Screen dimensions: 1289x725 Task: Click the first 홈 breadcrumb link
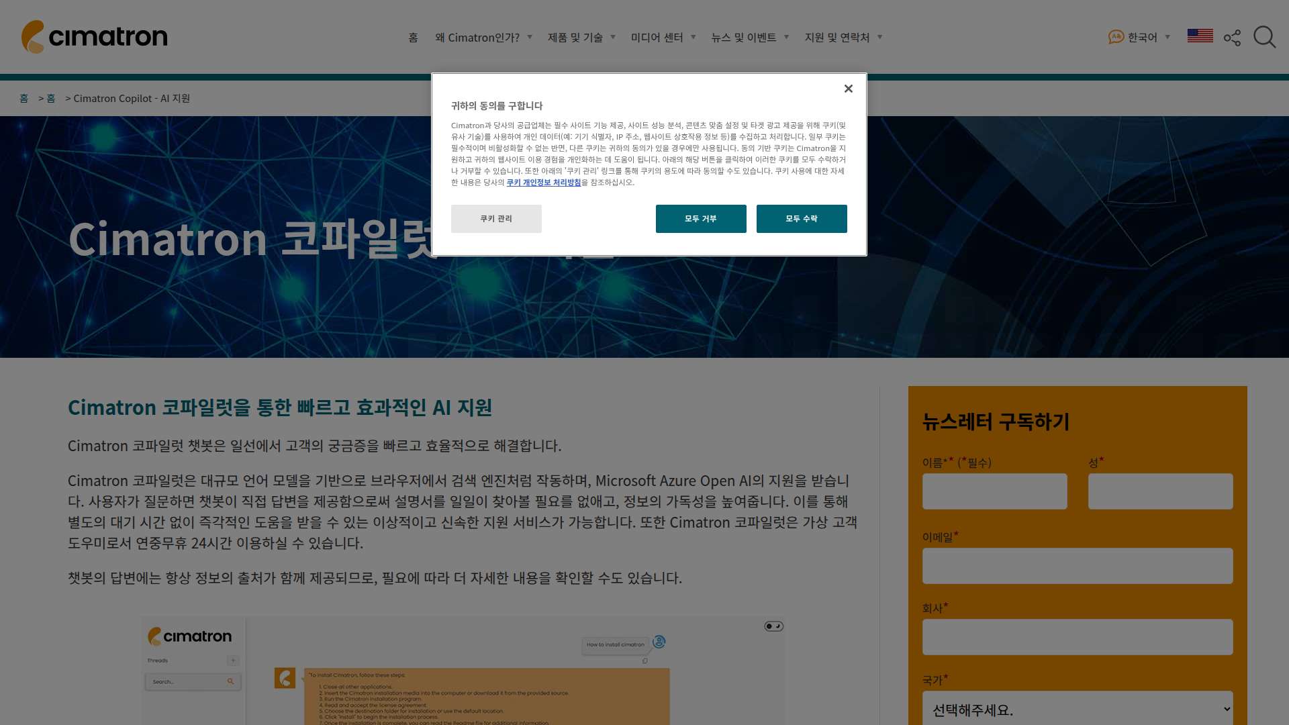(24, 99)
